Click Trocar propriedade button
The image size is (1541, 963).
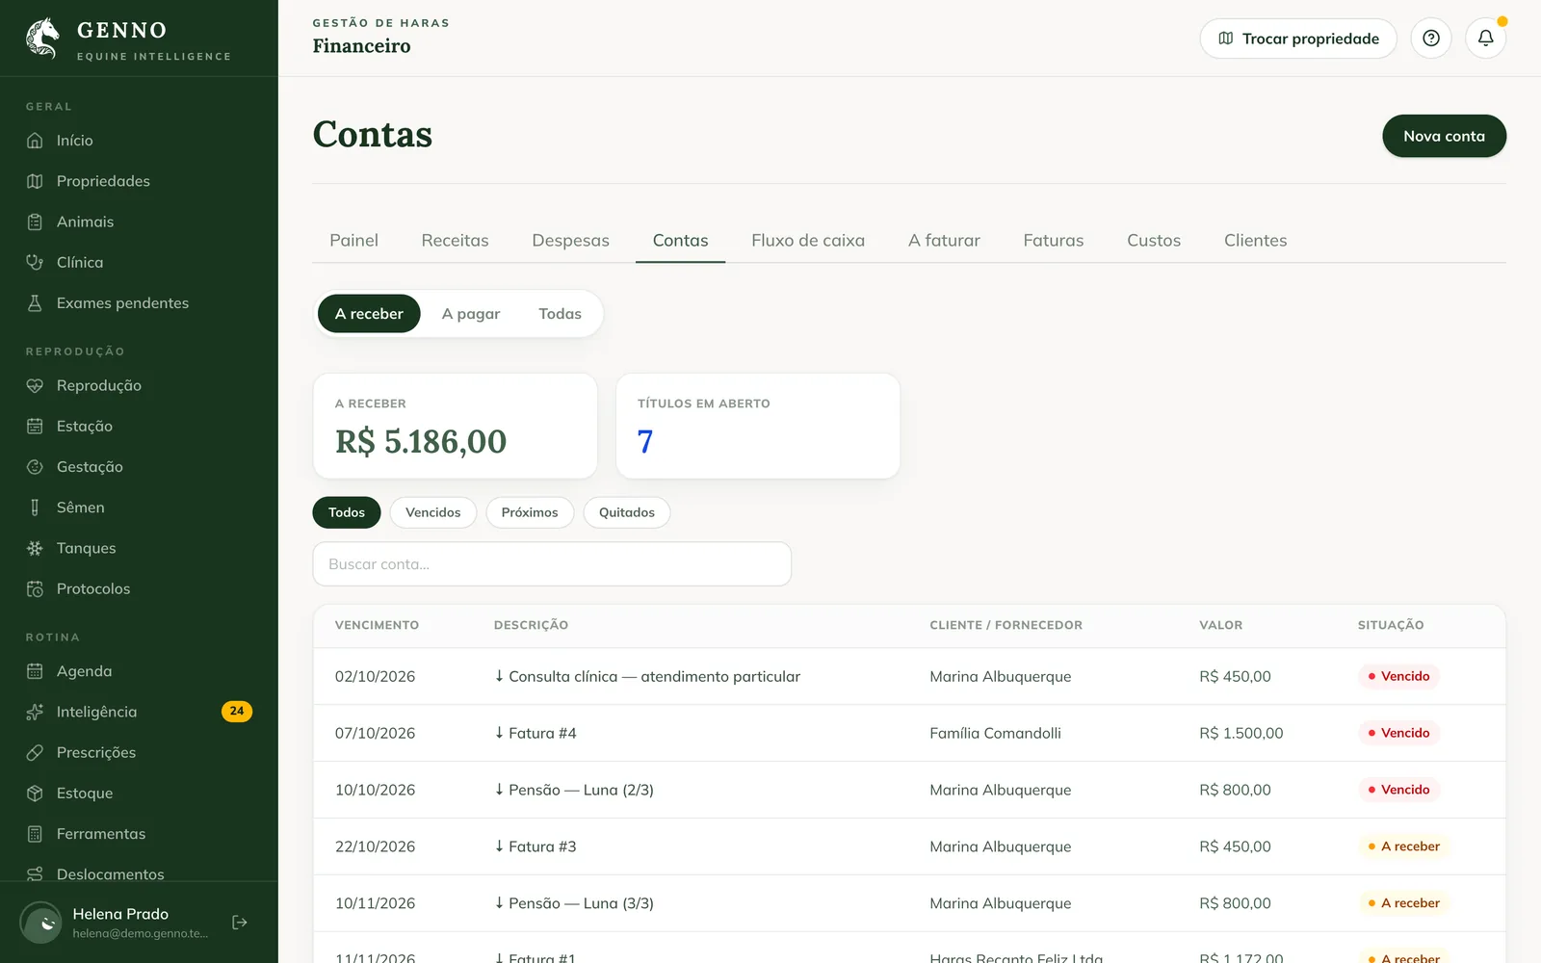[x=1298, y=39]
